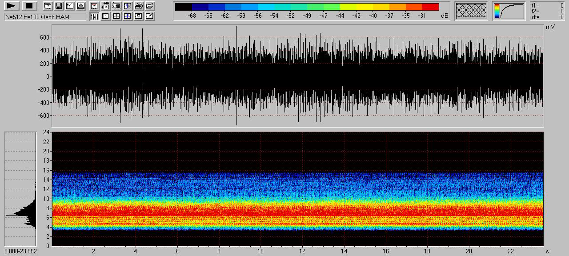Click the open folder icon
Viewport: 569px width, 256px height.
tap(150, 6)
